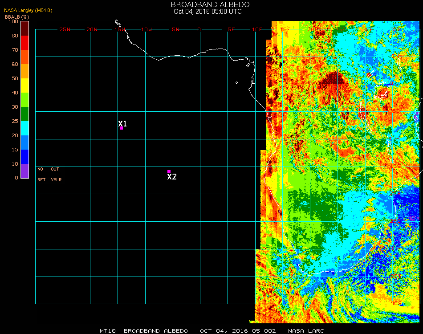Viewport: 423px width, 334px height.
Task: Choose the purple 0-10 legend band
Action: click(24, 171)
